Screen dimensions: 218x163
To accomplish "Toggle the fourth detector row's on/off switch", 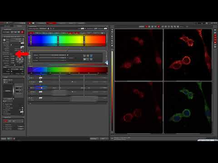I will click(40, 92).
